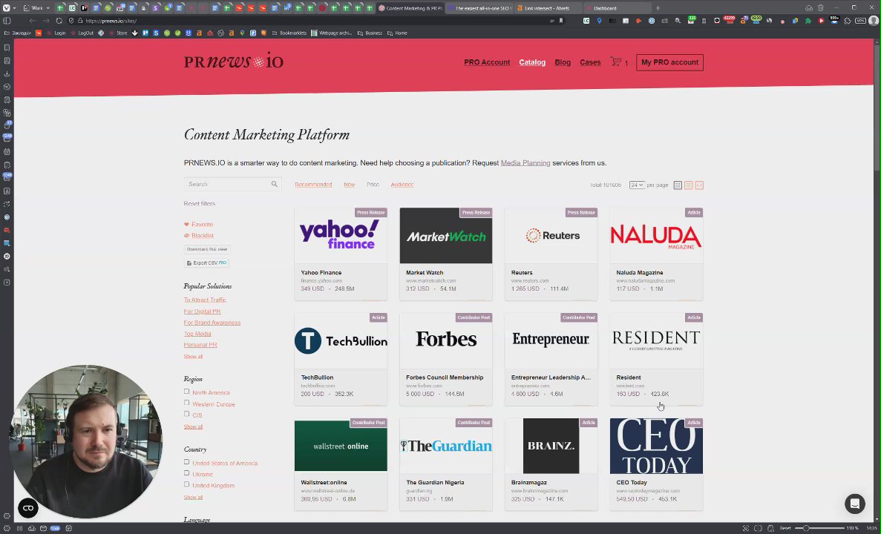Bookmark this page via address bar icon

pyautogui.click(x=561, y=21)
